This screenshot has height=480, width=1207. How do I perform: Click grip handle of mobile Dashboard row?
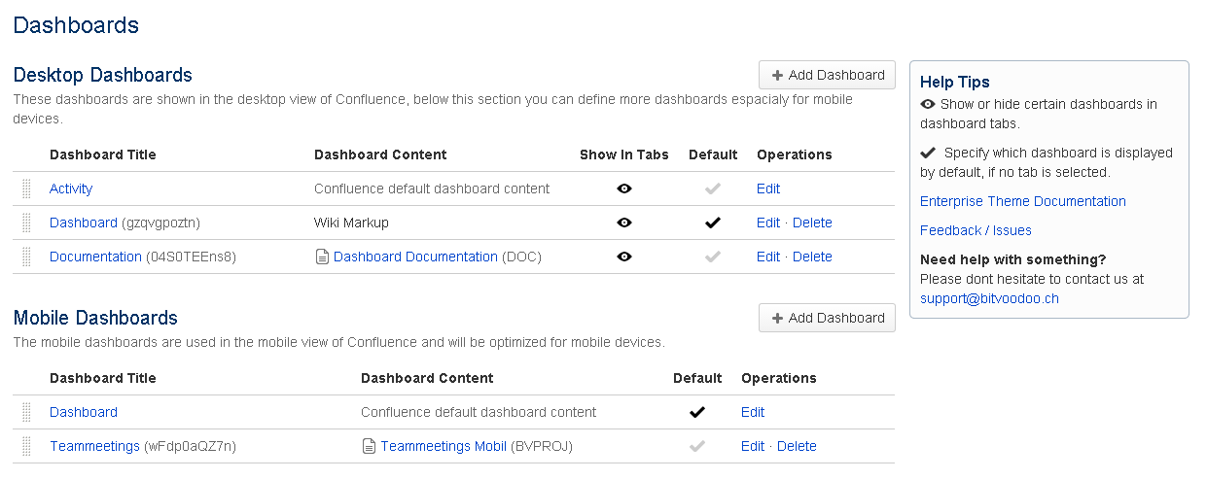coord(26,412)
